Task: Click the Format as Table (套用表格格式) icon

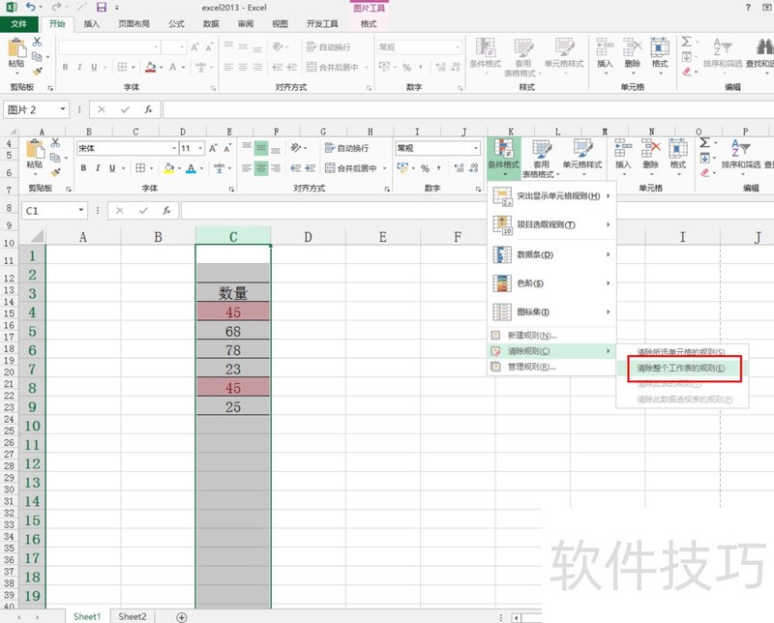Action: click(542, 157)
